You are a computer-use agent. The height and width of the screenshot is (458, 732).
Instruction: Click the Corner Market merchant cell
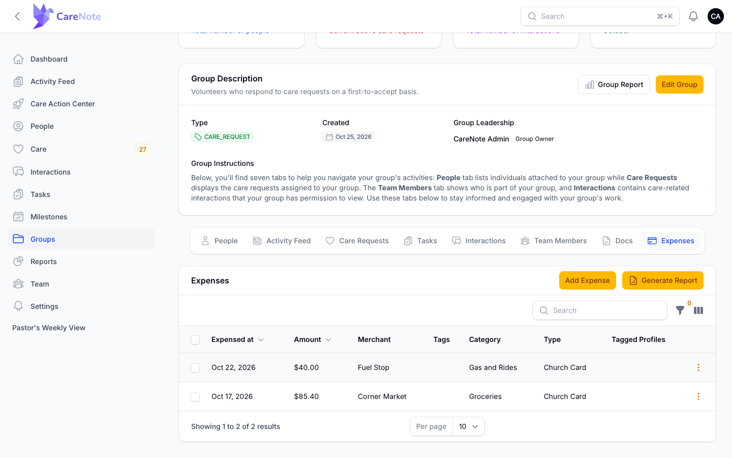[382, 396]
